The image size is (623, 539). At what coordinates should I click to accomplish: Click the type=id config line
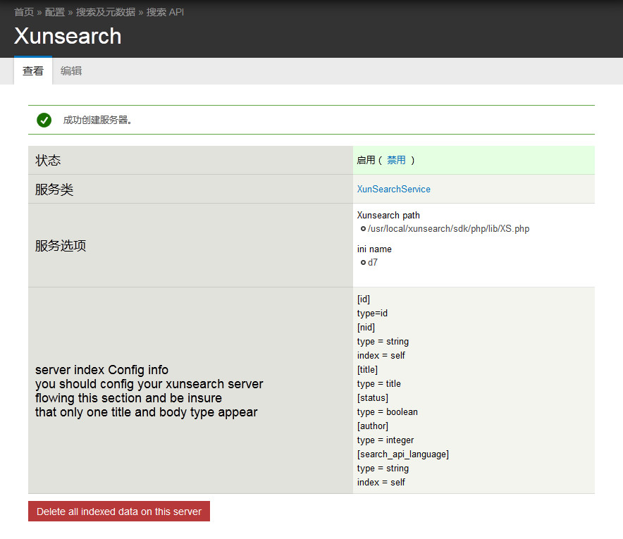[372, 314]
